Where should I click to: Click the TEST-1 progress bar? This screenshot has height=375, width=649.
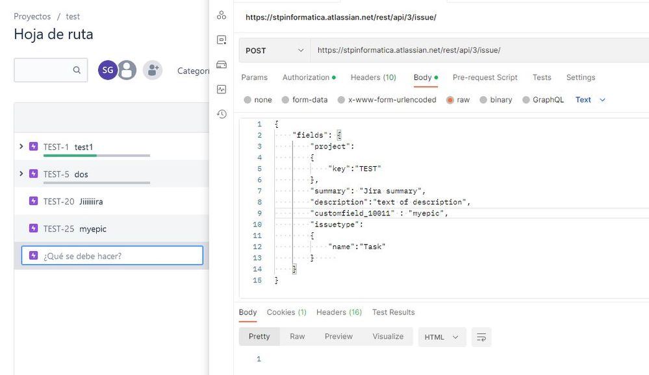click(x=96, y=156)
